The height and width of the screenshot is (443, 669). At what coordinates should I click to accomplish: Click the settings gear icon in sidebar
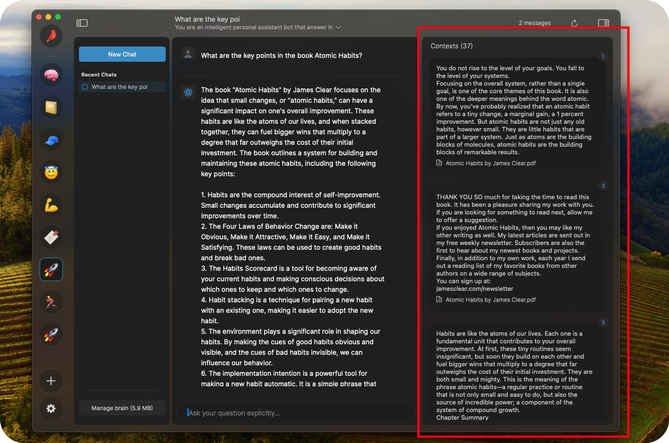51,408
